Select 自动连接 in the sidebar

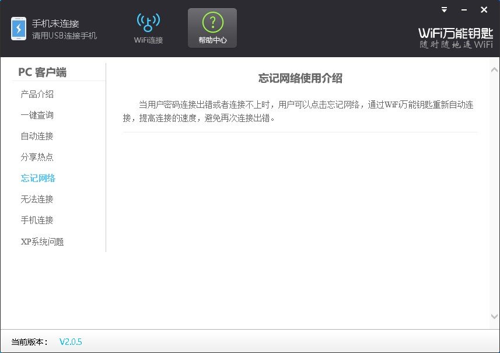38,135
